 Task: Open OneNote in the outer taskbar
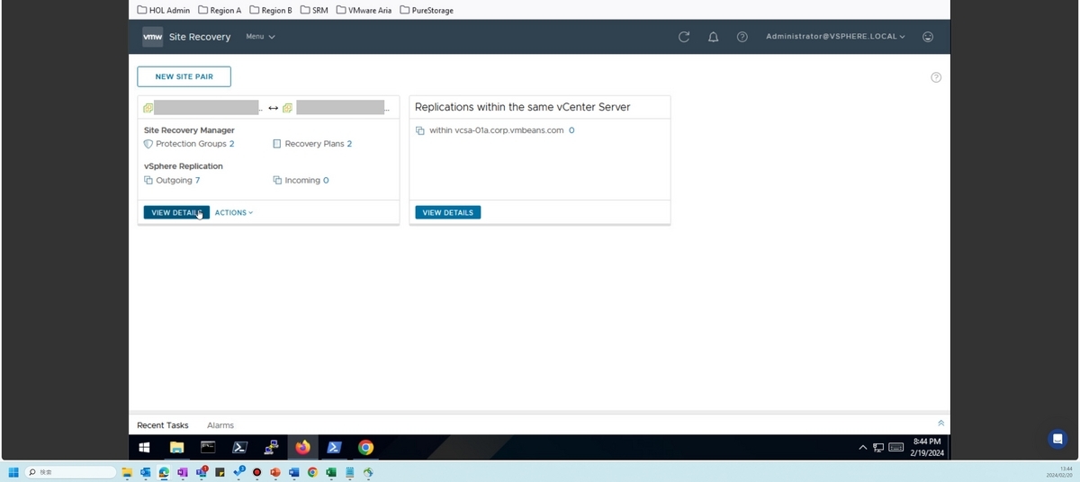point(183,472)
